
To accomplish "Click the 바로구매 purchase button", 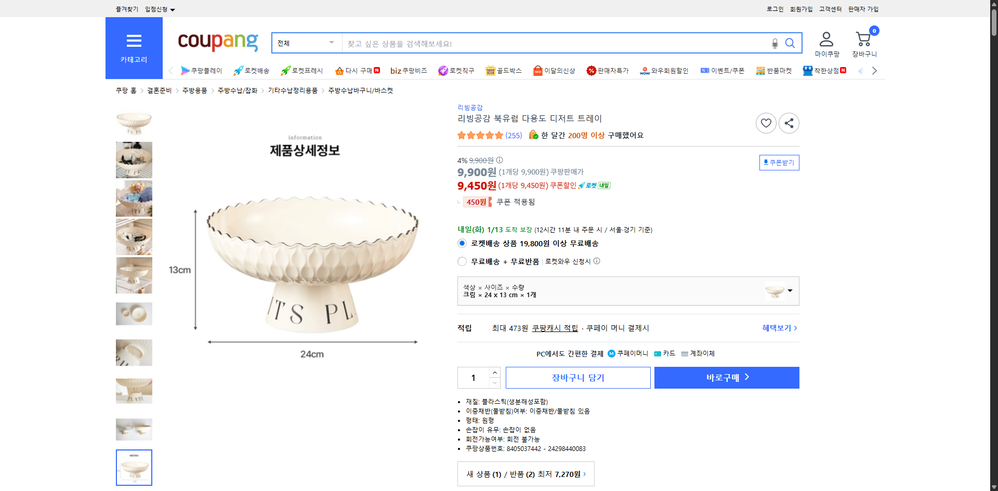I will [x=726, y=378].
